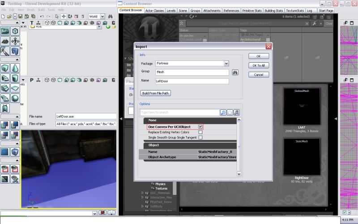Click the CSG Intersect icon
The image size is (358, 224).
click(5, 135)
